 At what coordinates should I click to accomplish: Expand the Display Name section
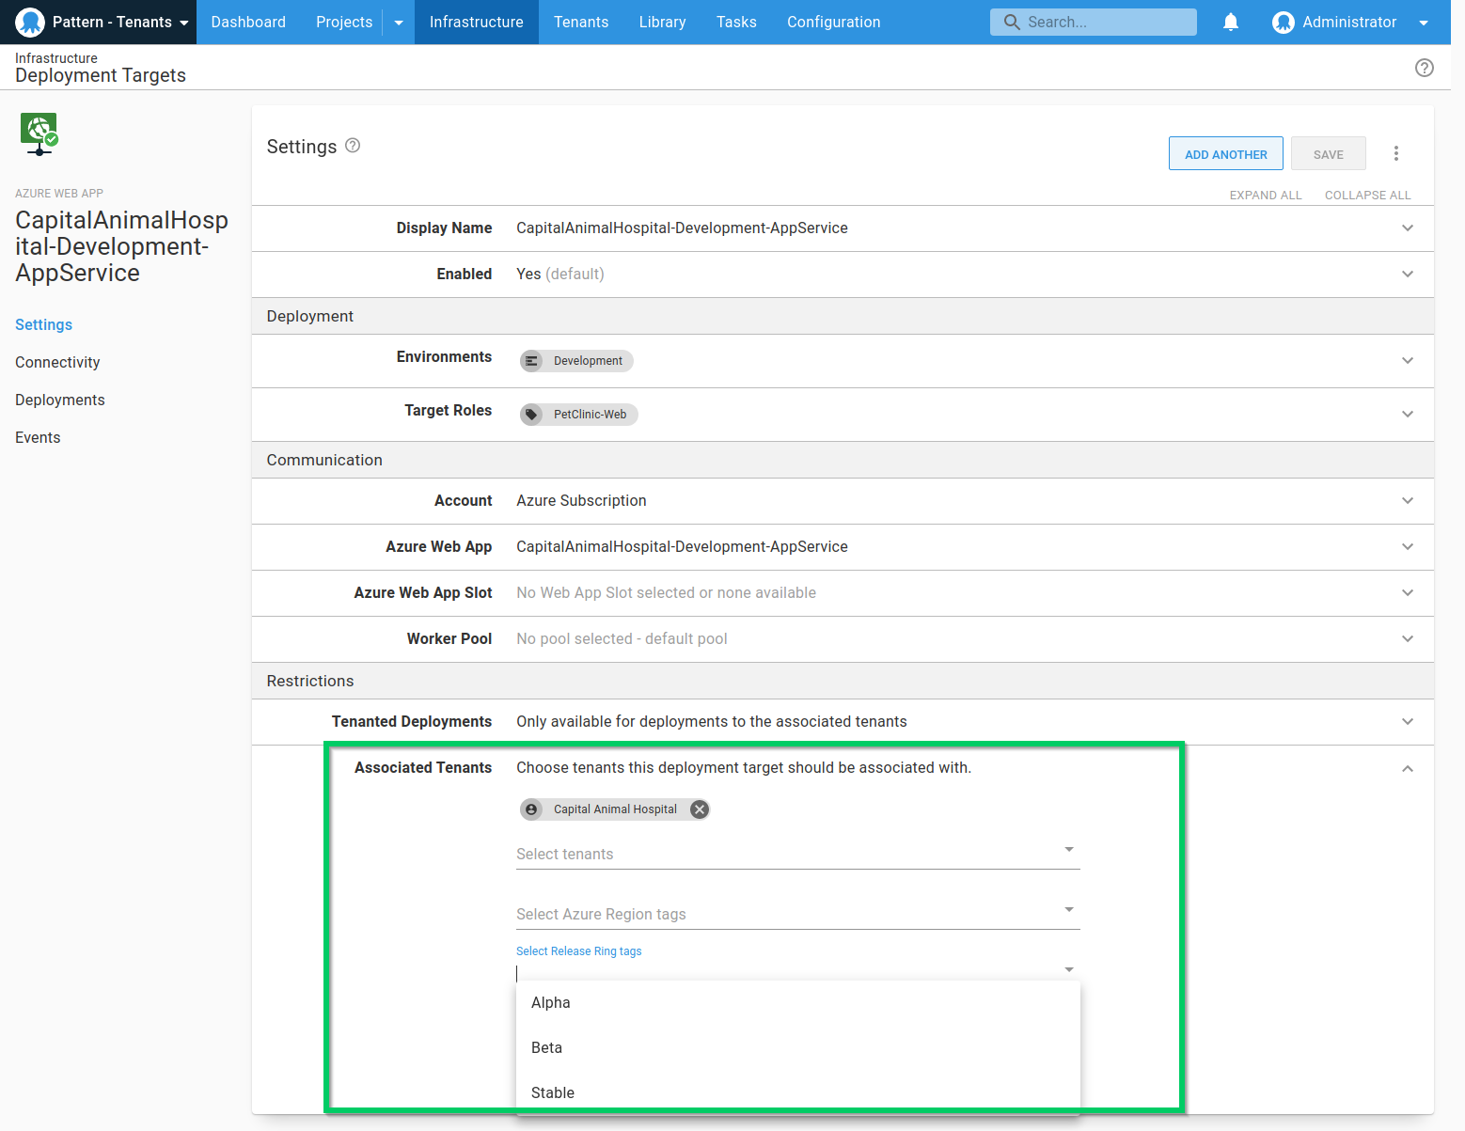(x=1407, y=228)
